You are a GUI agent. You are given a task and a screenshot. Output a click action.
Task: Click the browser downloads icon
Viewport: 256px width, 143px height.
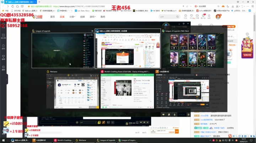(x=233, y=6)
